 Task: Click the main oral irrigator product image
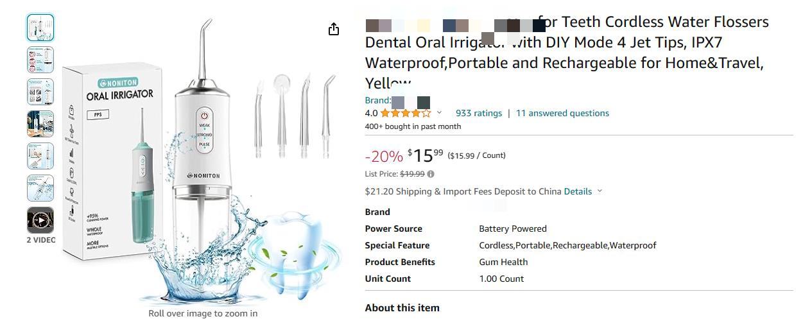click(203, 160)
